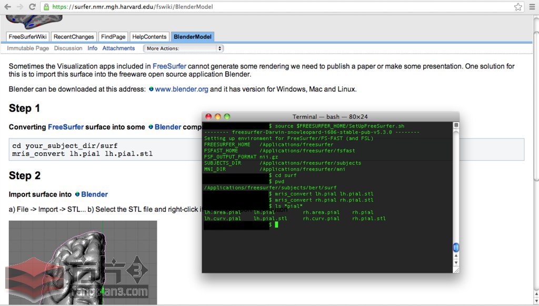Viewport: 539px width, 306px height.
Task: Open the Discussion page link
Action: click(x=68, y=48)
